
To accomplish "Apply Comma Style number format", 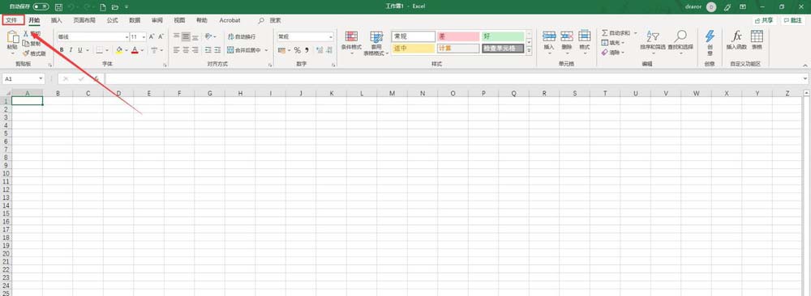I will [x=307, y=50].
